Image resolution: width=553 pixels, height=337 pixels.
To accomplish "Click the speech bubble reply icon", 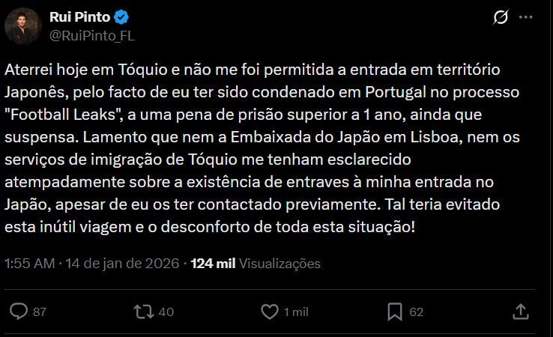I will pos(20,312).
